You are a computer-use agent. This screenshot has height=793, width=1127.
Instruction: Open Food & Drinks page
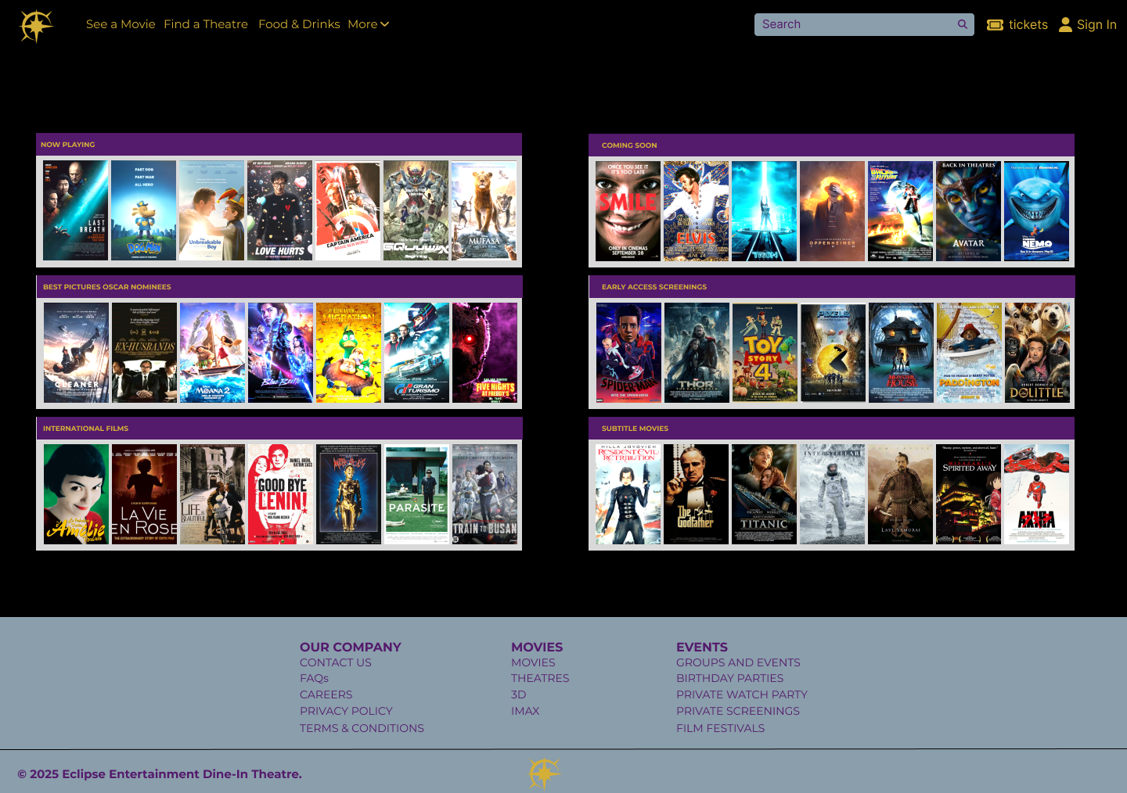[299, 24]
